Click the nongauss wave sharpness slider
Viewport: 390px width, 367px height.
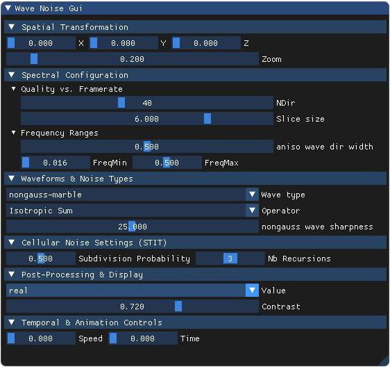click(133, 227)
